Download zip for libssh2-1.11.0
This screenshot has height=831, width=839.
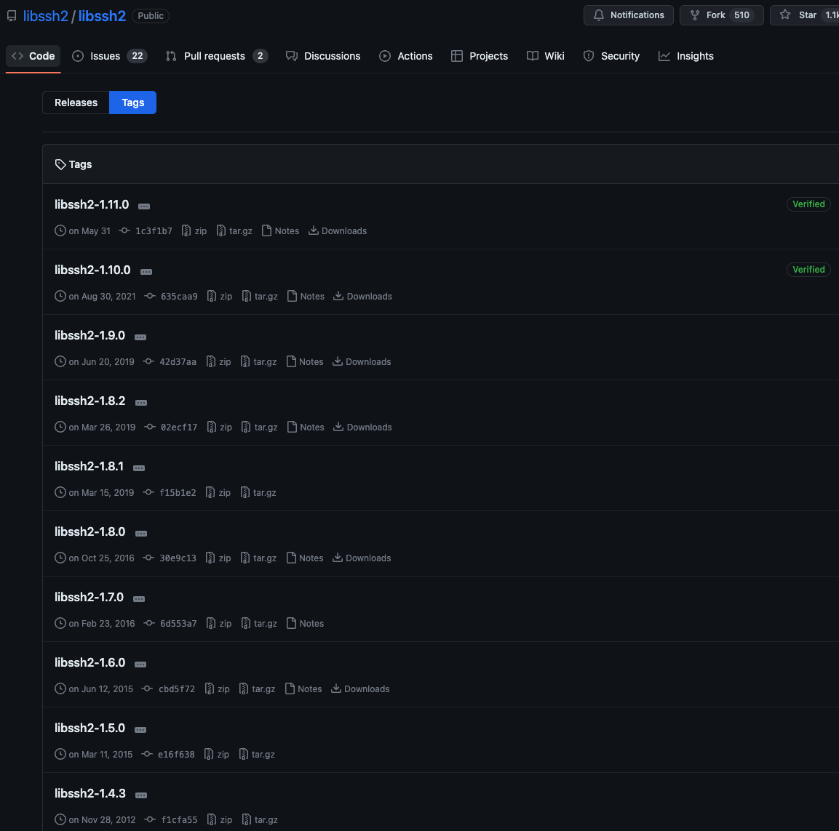pyautogui.click(x=194, y=231)
